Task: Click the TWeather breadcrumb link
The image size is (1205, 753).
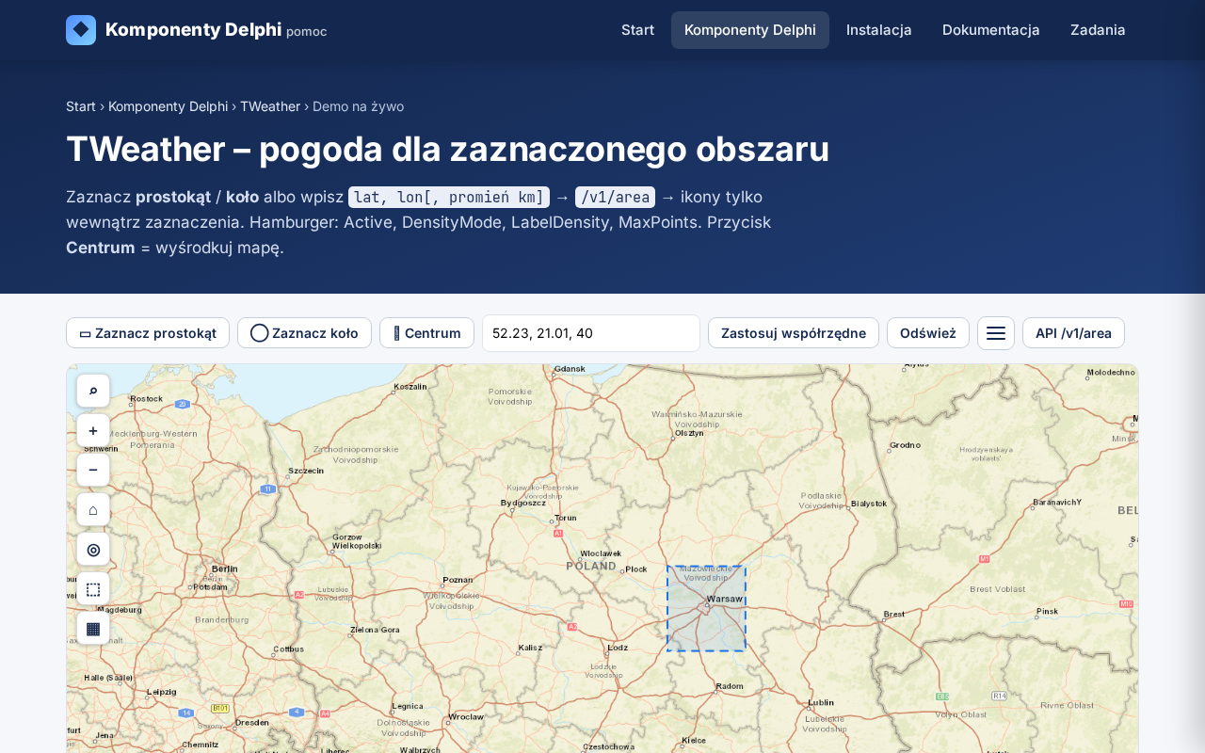Action: pyautogui.click(x=270, y=106)
